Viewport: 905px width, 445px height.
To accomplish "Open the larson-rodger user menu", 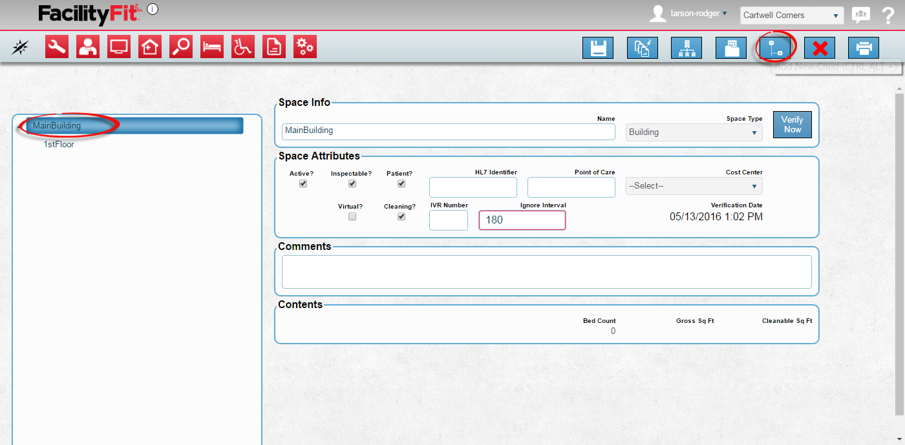I will [x=695, y=14].
